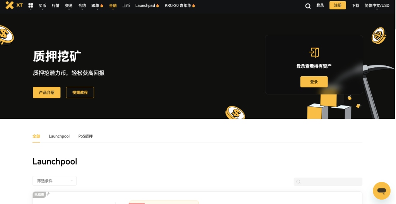Screen dimensions: 396x204
Task: Click the 质押挖潜力币，轻松获高回报 subtitle
Action: click(69, 73)
